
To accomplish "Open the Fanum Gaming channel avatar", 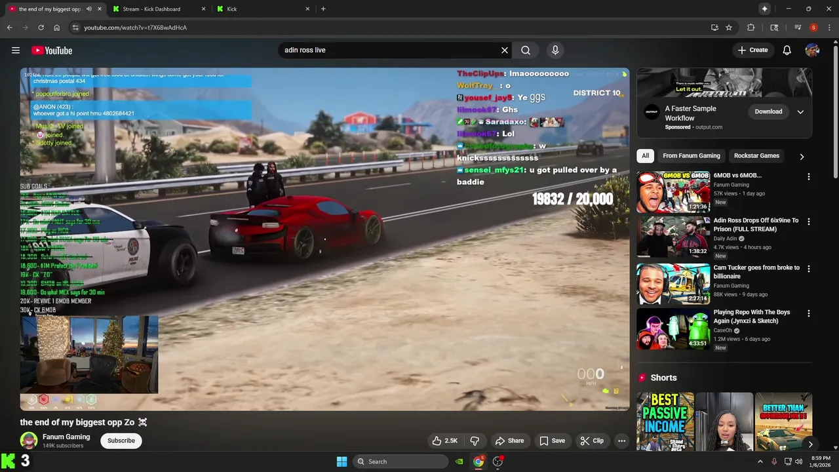I will [28, 441].
